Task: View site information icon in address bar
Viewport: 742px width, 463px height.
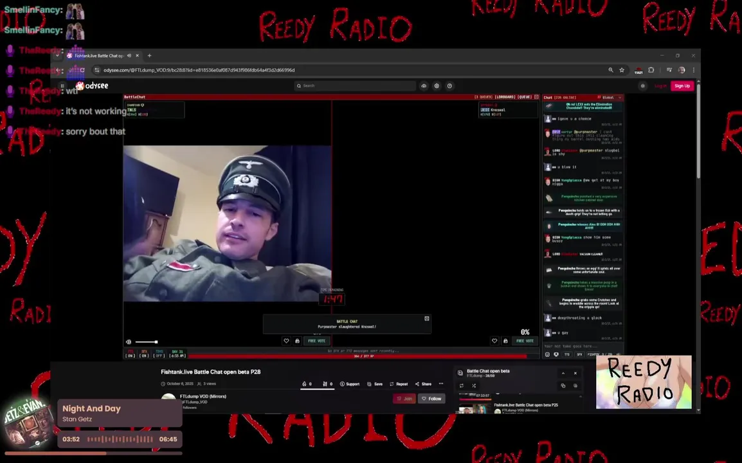Action: click(x=96, y=70)
